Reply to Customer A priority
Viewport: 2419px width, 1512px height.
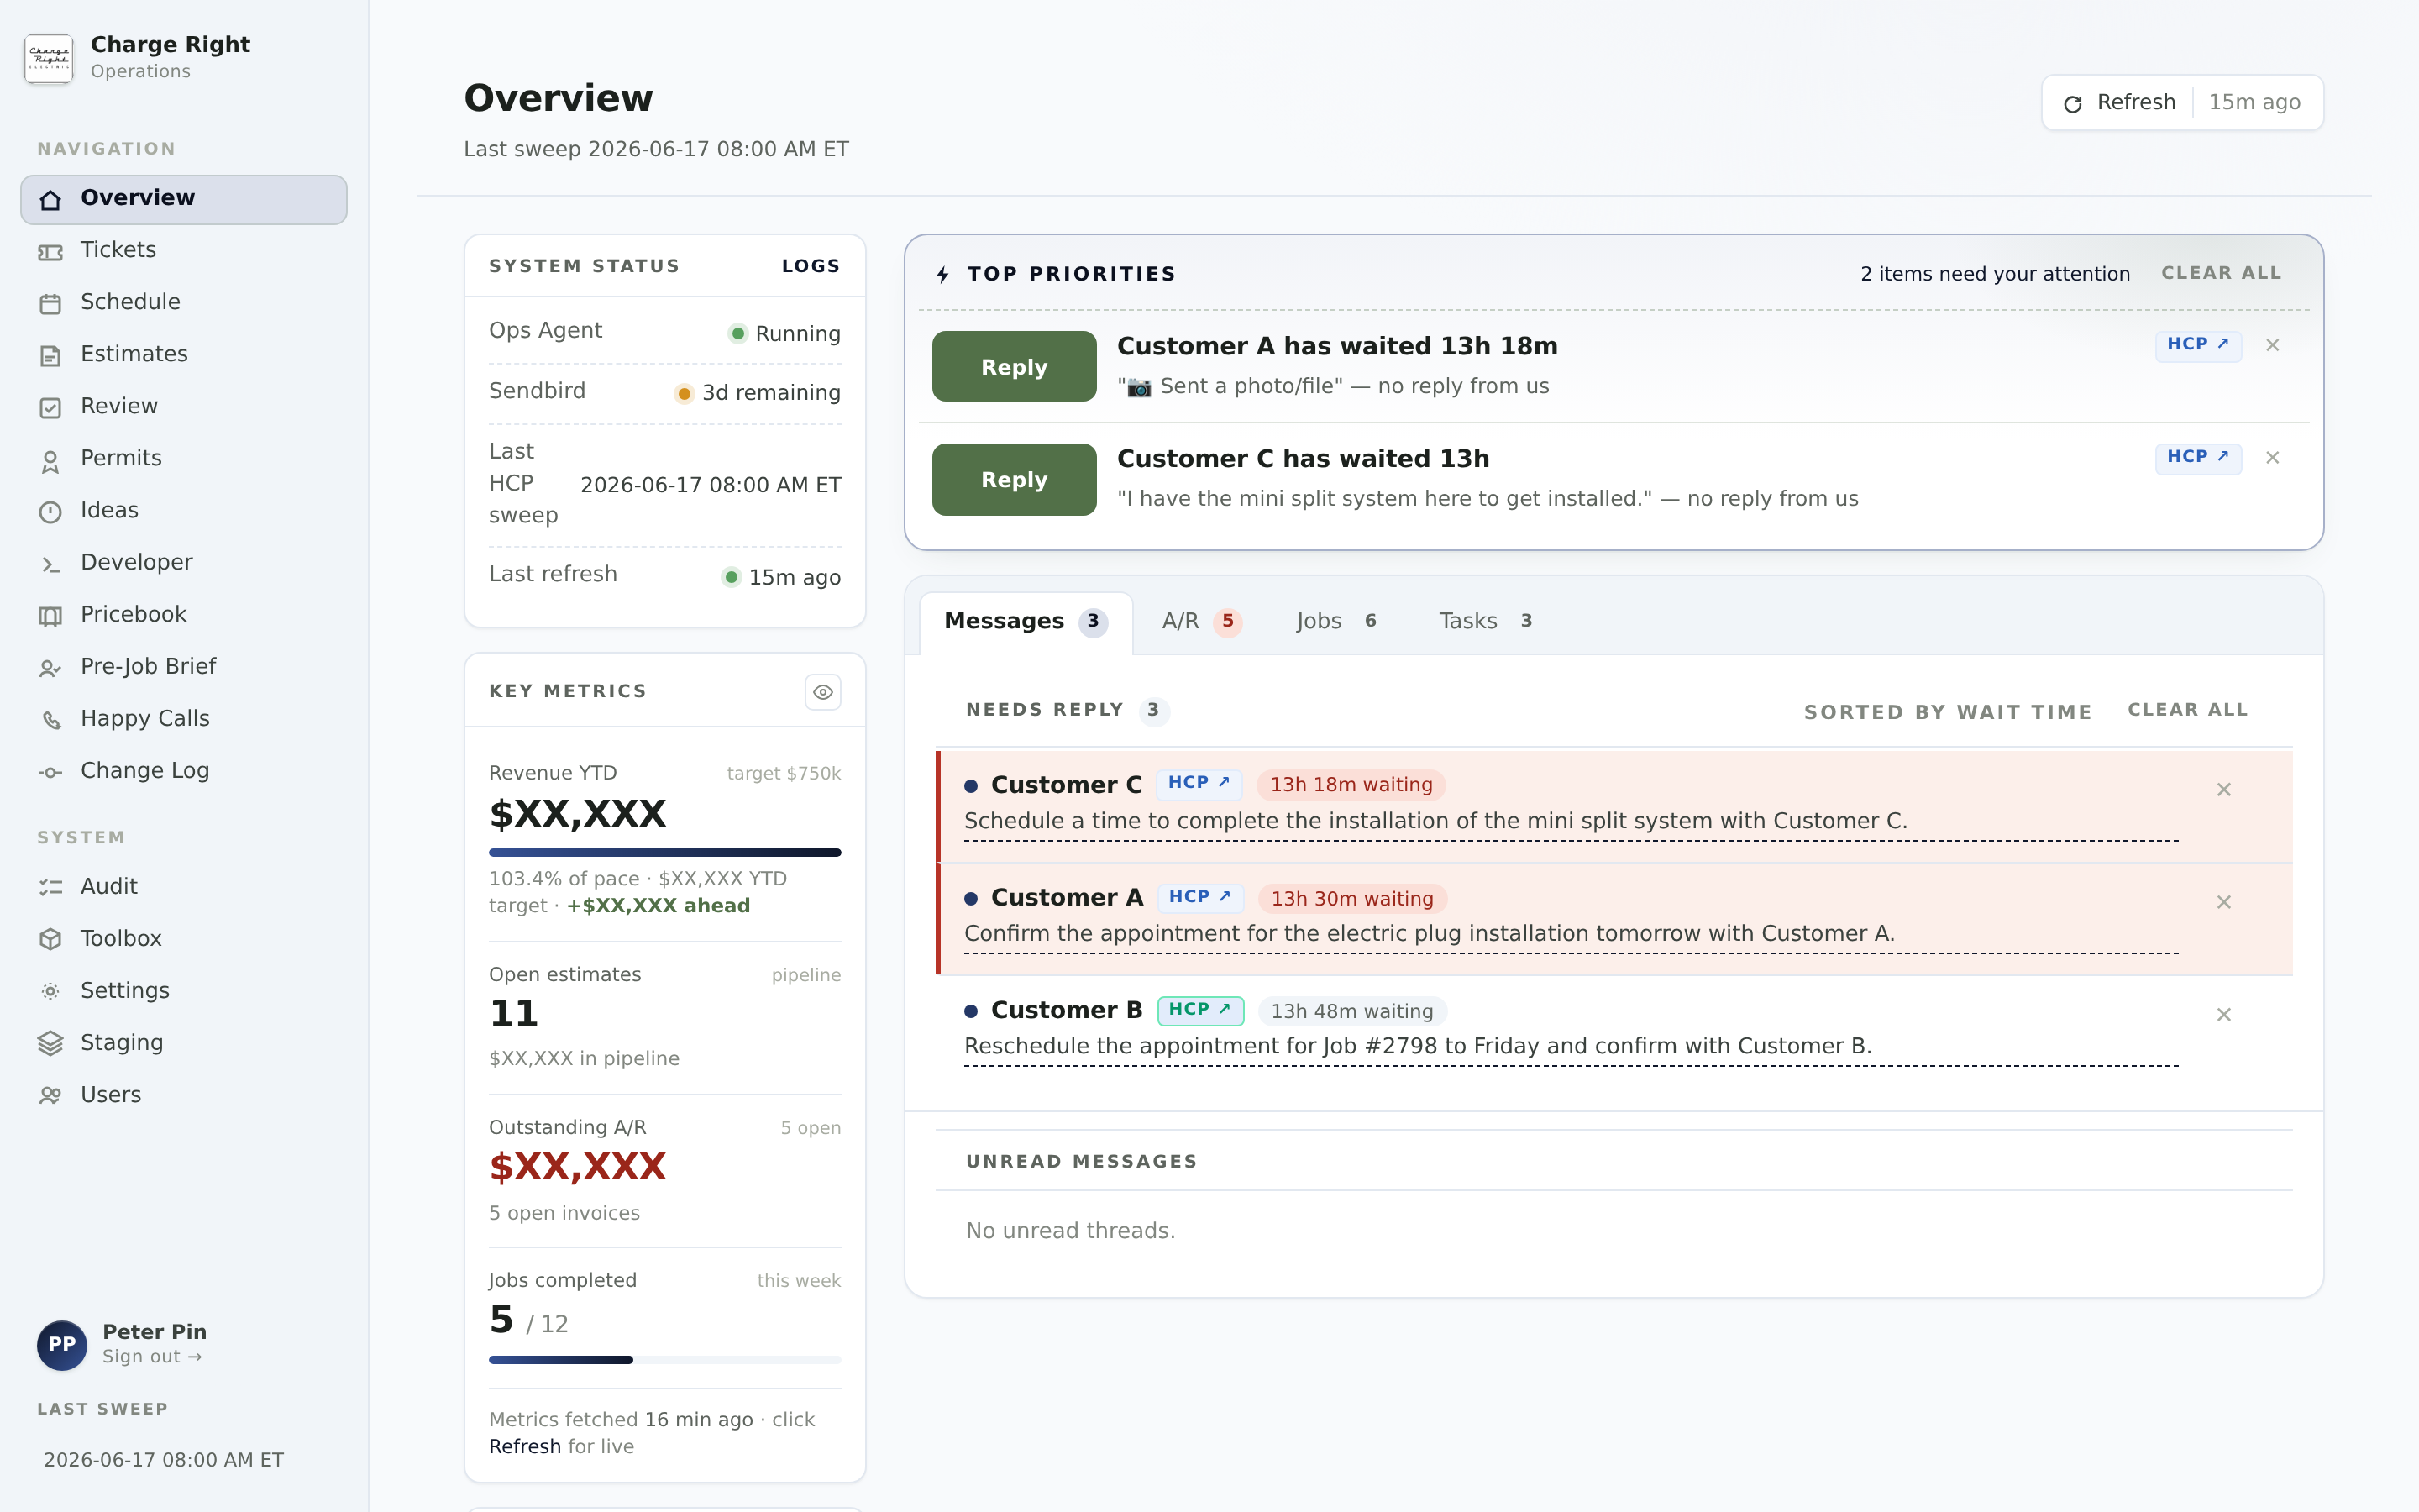click(x=1014, y=367)
